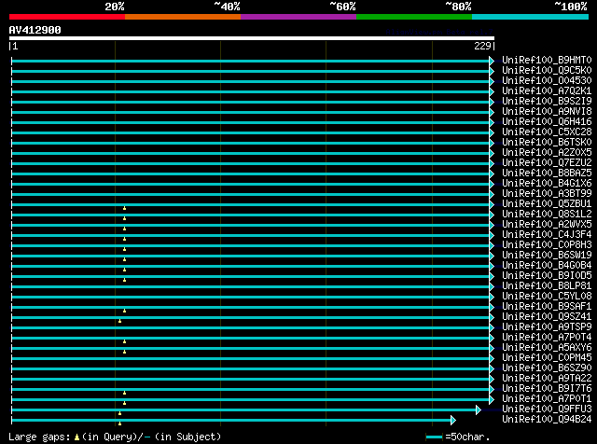Click the UniRef100_Q6H416 label
597x444 pixels.
coord(547,122)
